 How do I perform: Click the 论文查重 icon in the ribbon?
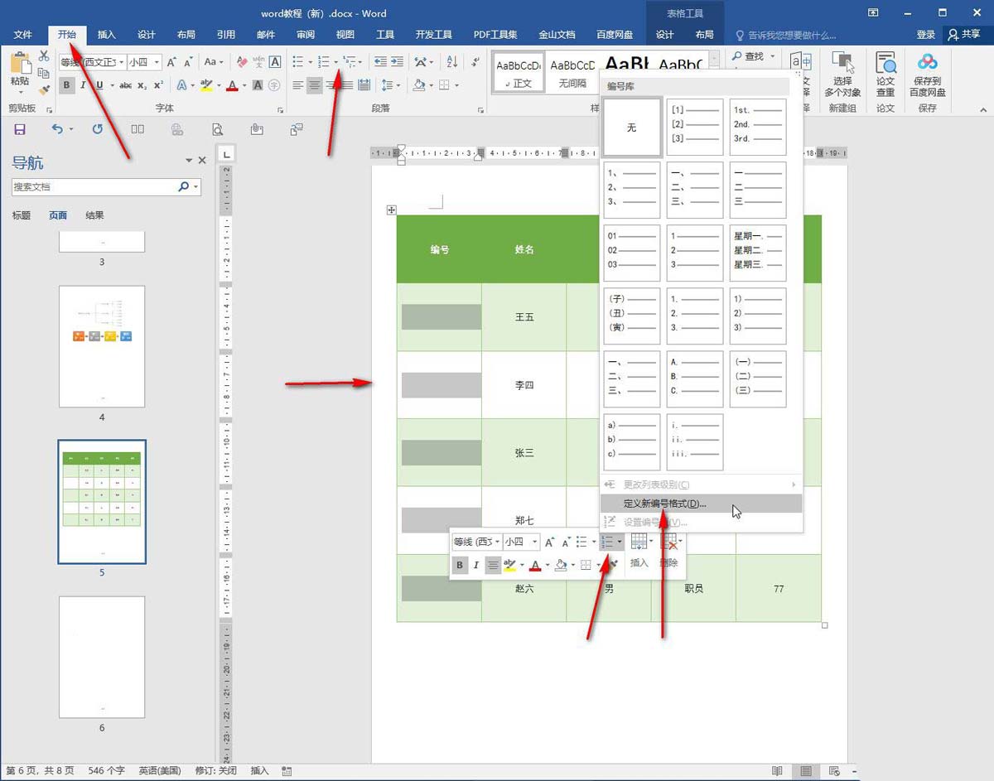click(x=885, y=75)
